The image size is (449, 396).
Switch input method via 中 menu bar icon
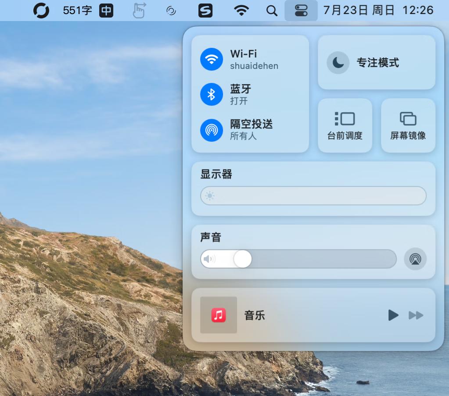coord(106,11)
